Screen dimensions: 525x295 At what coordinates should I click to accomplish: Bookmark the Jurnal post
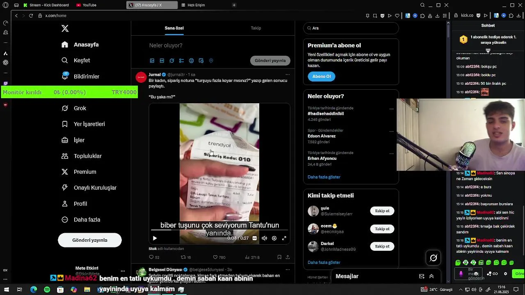(x=279, y=257)
